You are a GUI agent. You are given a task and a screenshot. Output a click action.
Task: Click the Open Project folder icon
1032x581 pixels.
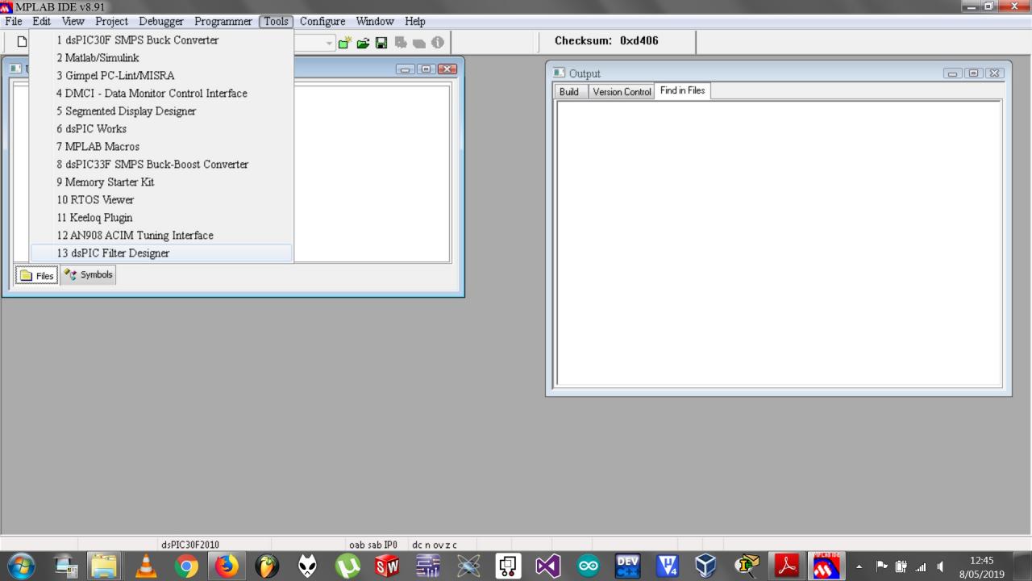click(363, 42)
